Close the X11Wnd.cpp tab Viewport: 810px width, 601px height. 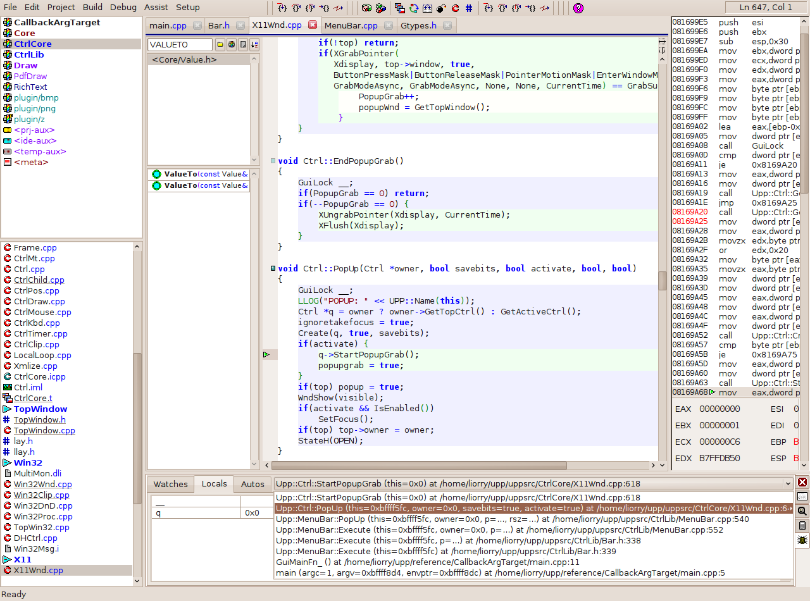click(313, 25)
